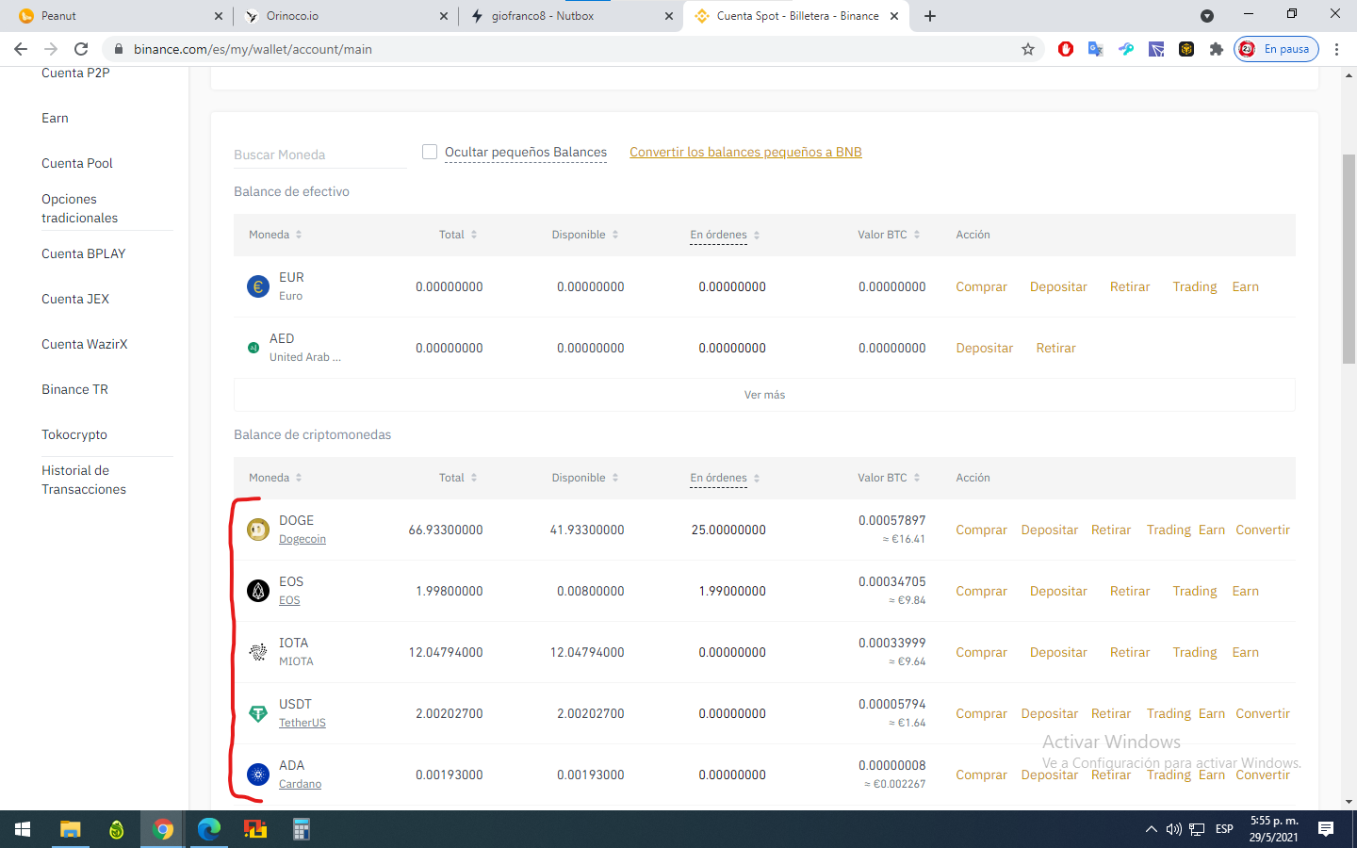This screenshot has width=1357, height=848.
Task: Open Earn in the sidebar
Action: [x=55, y=118]
